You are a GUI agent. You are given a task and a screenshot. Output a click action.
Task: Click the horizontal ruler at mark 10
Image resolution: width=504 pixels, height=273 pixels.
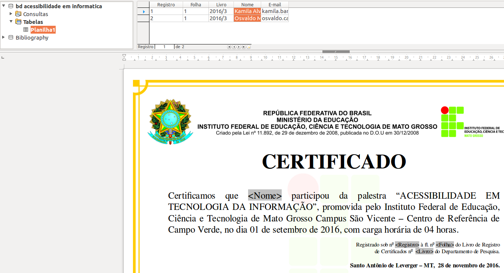tap(265, 58)
